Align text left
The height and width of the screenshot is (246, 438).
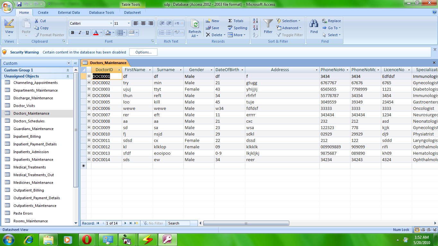tap(136, 23)
